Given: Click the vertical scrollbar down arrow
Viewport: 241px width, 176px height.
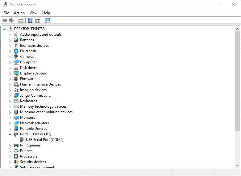Looking at the screenshot, I should pyautogui.click(x=237, y=165).
